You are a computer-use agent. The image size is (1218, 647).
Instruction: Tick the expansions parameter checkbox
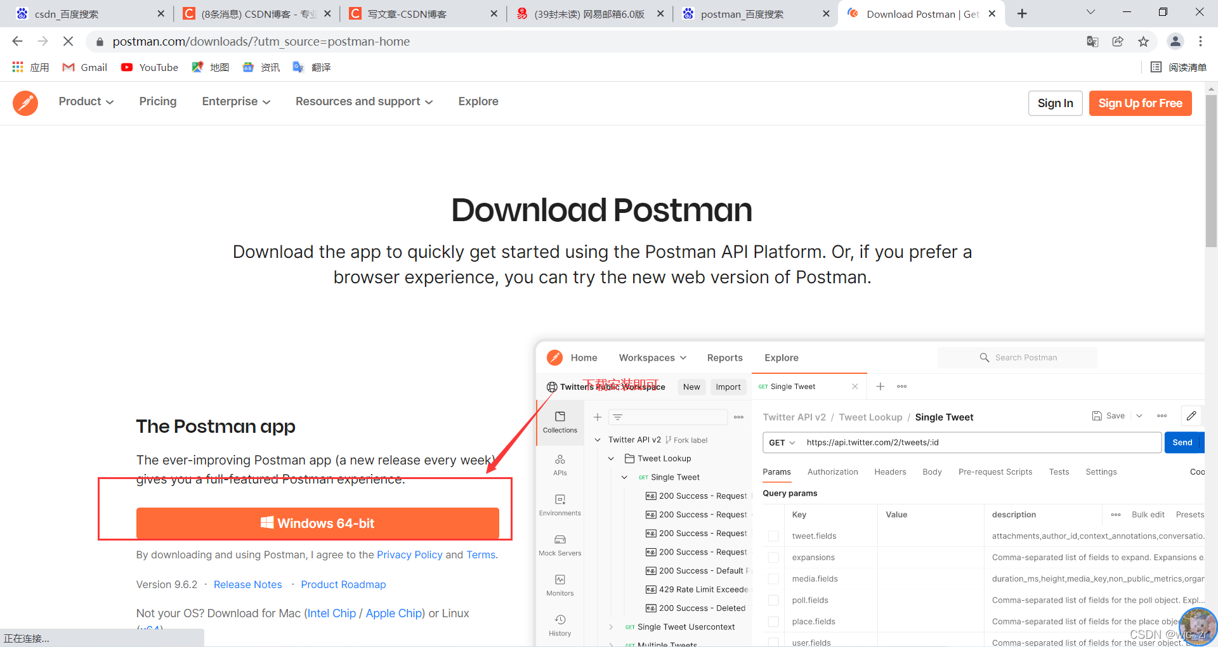tap(773, 558)
